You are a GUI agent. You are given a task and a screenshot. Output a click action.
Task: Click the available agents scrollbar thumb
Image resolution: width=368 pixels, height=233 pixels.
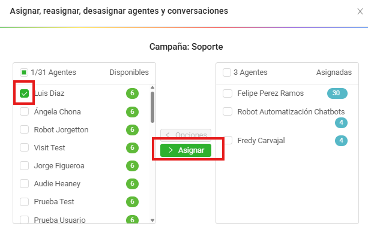152,107
